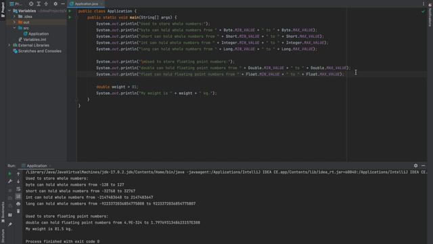Viewport: 433px width, 244px height.
Task: Expand the out folder
Action: (14, 22)
